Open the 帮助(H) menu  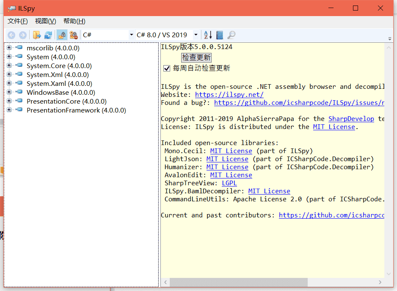point(74,21)
